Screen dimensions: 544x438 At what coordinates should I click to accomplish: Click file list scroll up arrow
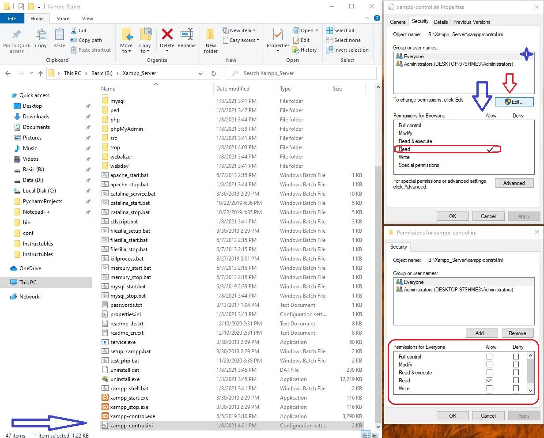click(378, 87)
